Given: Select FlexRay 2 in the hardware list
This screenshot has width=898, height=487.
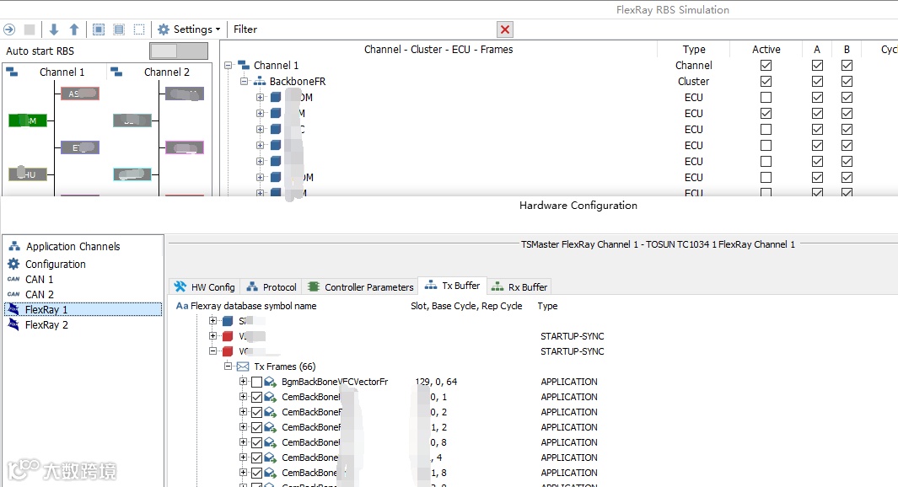Looking at the screenshot, I should (46, 325).
